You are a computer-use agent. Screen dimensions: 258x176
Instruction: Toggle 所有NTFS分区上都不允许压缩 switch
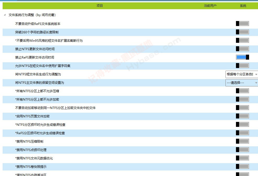242,91
